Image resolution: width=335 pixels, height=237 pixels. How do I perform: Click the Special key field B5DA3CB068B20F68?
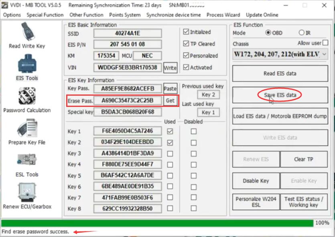pyautogui.click(x=128, y=112)
